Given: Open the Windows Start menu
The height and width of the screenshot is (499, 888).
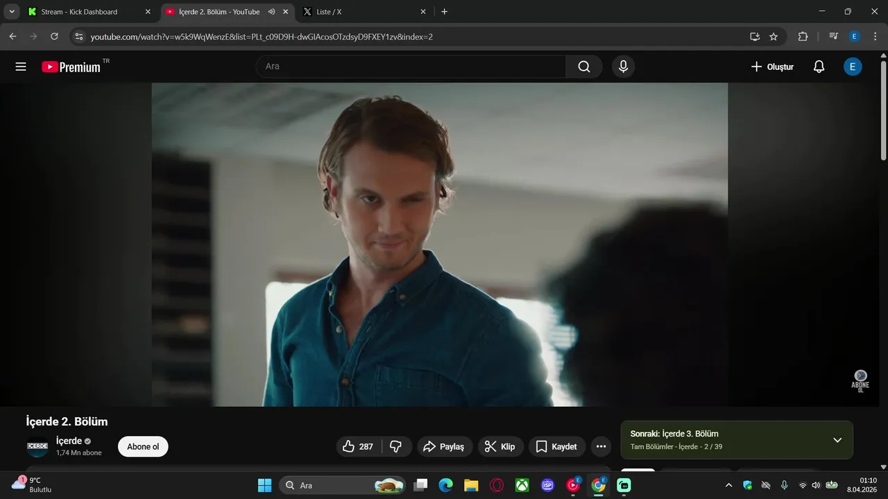Looking at the screenshot, I should pyautogui.click(x=265, y=485).
